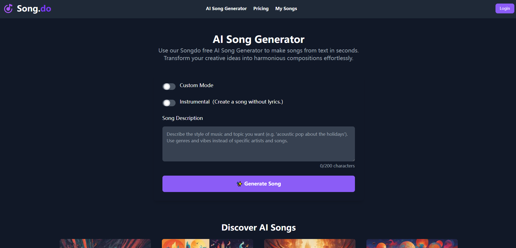Click the colorful city skyline song artwork

pyautogui.click(x=207, y=243)
